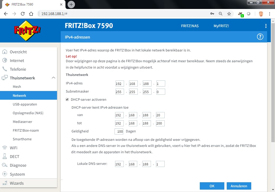The image size is (275, 192).
Task: Go to browser home page icon
Action: point(31,14)
